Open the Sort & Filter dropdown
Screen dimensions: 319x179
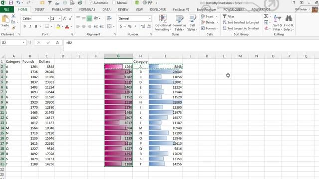[277, 23]
